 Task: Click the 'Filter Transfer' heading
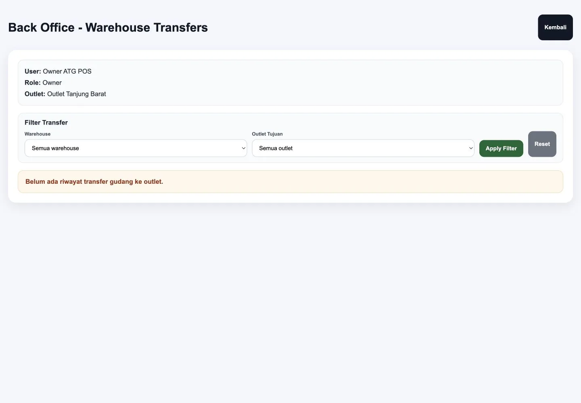[x=46, y=123]
